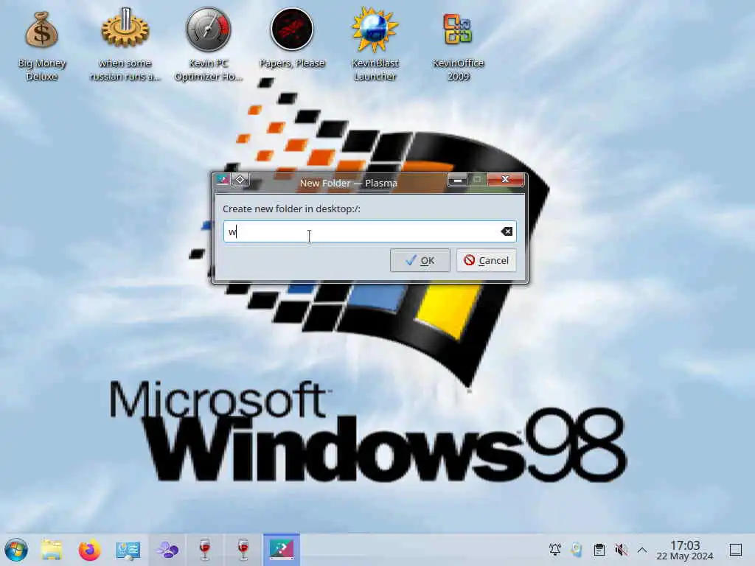Click the active Plasma New Folder taskbar entry

pyautogui.click(x=281, y=550)
